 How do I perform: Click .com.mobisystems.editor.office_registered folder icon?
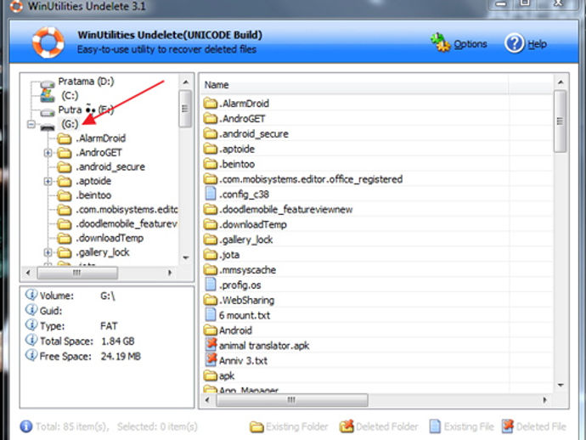tap(211, 179)
